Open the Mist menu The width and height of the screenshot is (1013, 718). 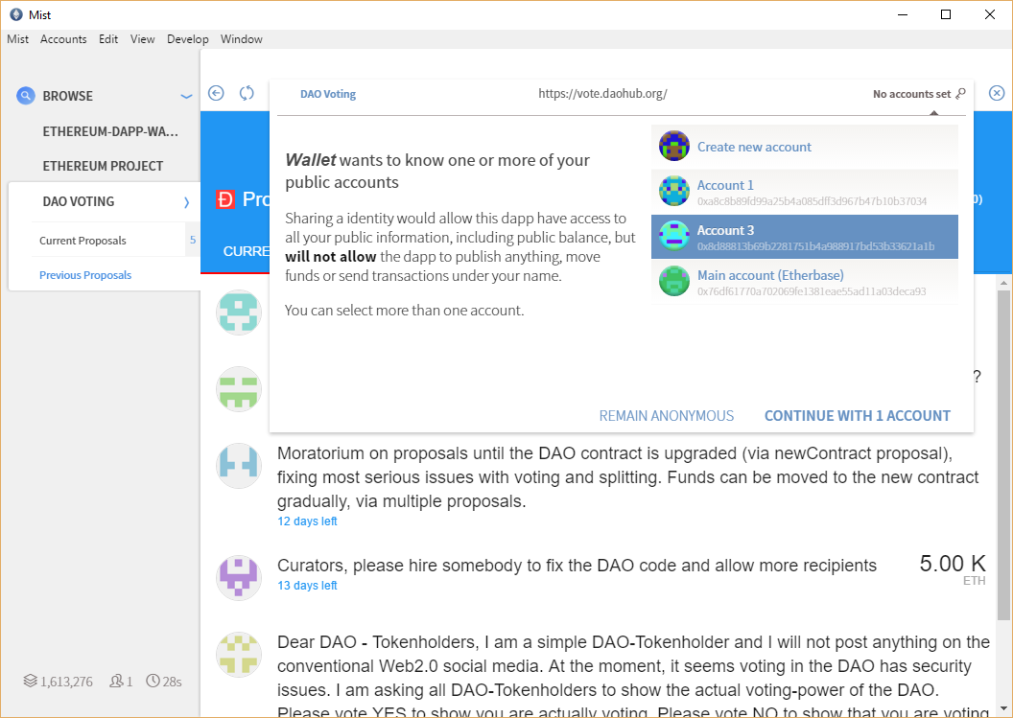coord(17,38)
